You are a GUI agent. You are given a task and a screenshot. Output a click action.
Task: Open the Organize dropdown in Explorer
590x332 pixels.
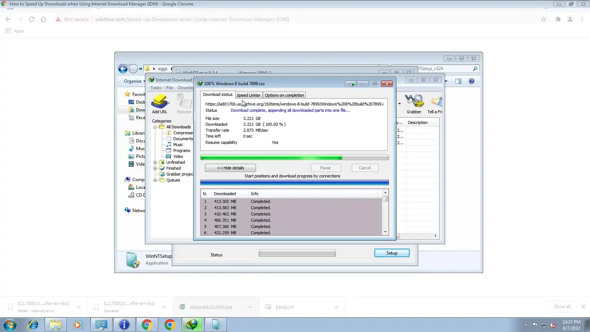click(135, 81)
